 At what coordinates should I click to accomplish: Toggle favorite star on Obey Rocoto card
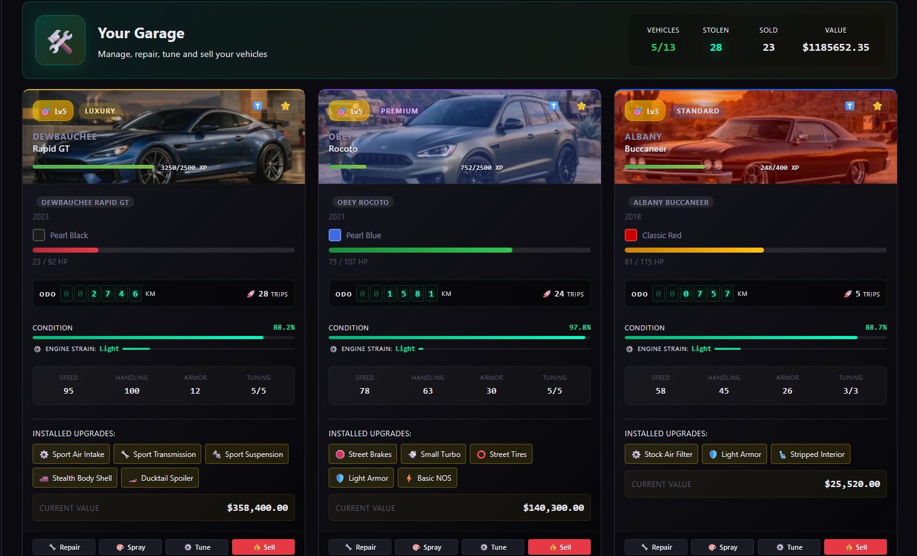point(581,106)
